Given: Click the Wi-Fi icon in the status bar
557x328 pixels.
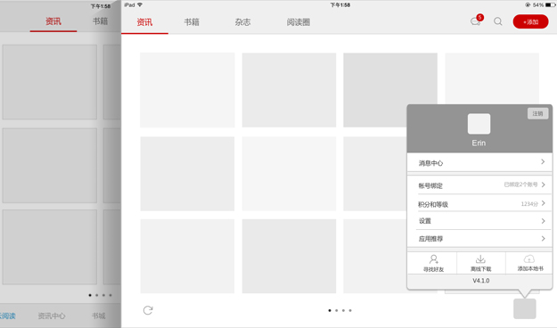Looking at the screenshot, I should [140, 4].
